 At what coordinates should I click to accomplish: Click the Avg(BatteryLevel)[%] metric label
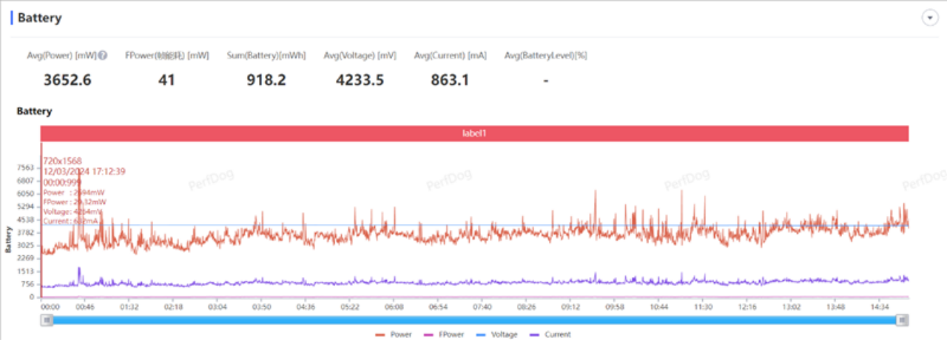click(x=545, y=55)
